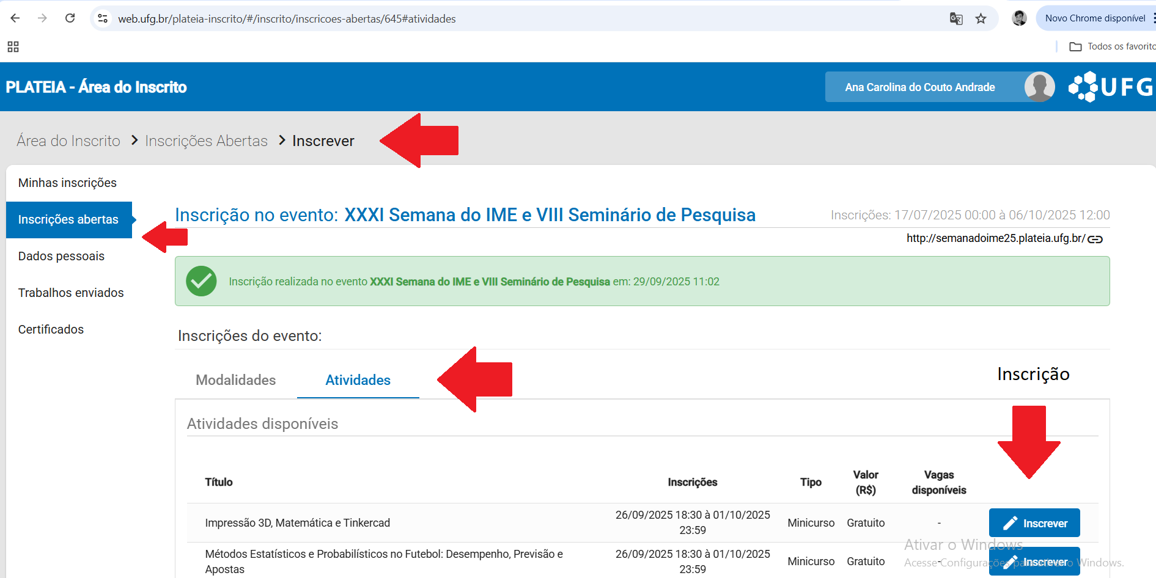Reload the page with refresh icon
1156x578 pixels.
pos(70,18)
